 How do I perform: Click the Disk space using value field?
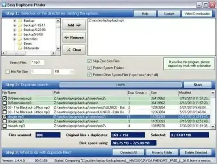coord(133,143)
